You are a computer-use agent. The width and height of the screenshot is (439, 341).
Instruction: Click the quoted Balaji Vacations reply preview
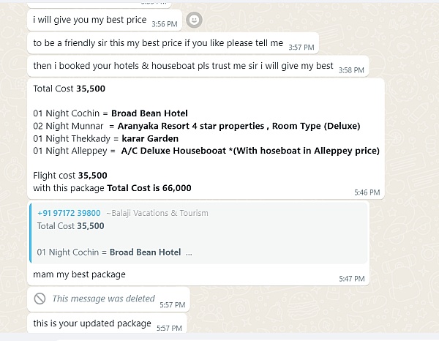point(198,233)
